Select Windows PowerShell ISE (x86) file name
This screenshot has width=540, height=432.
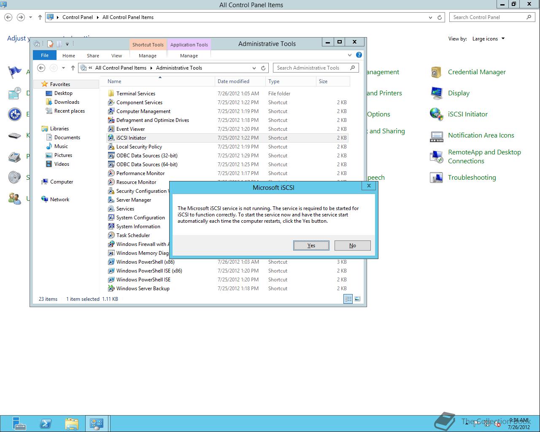pyautogui.click(x=149, y=271)
